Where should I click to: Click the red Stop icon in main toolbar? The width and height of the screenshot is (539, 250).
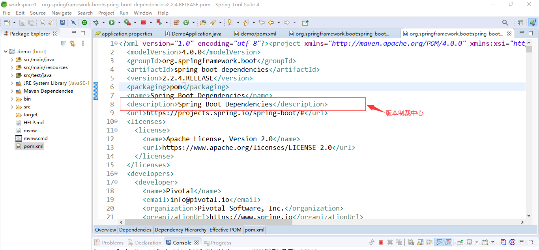pos(143,22)
